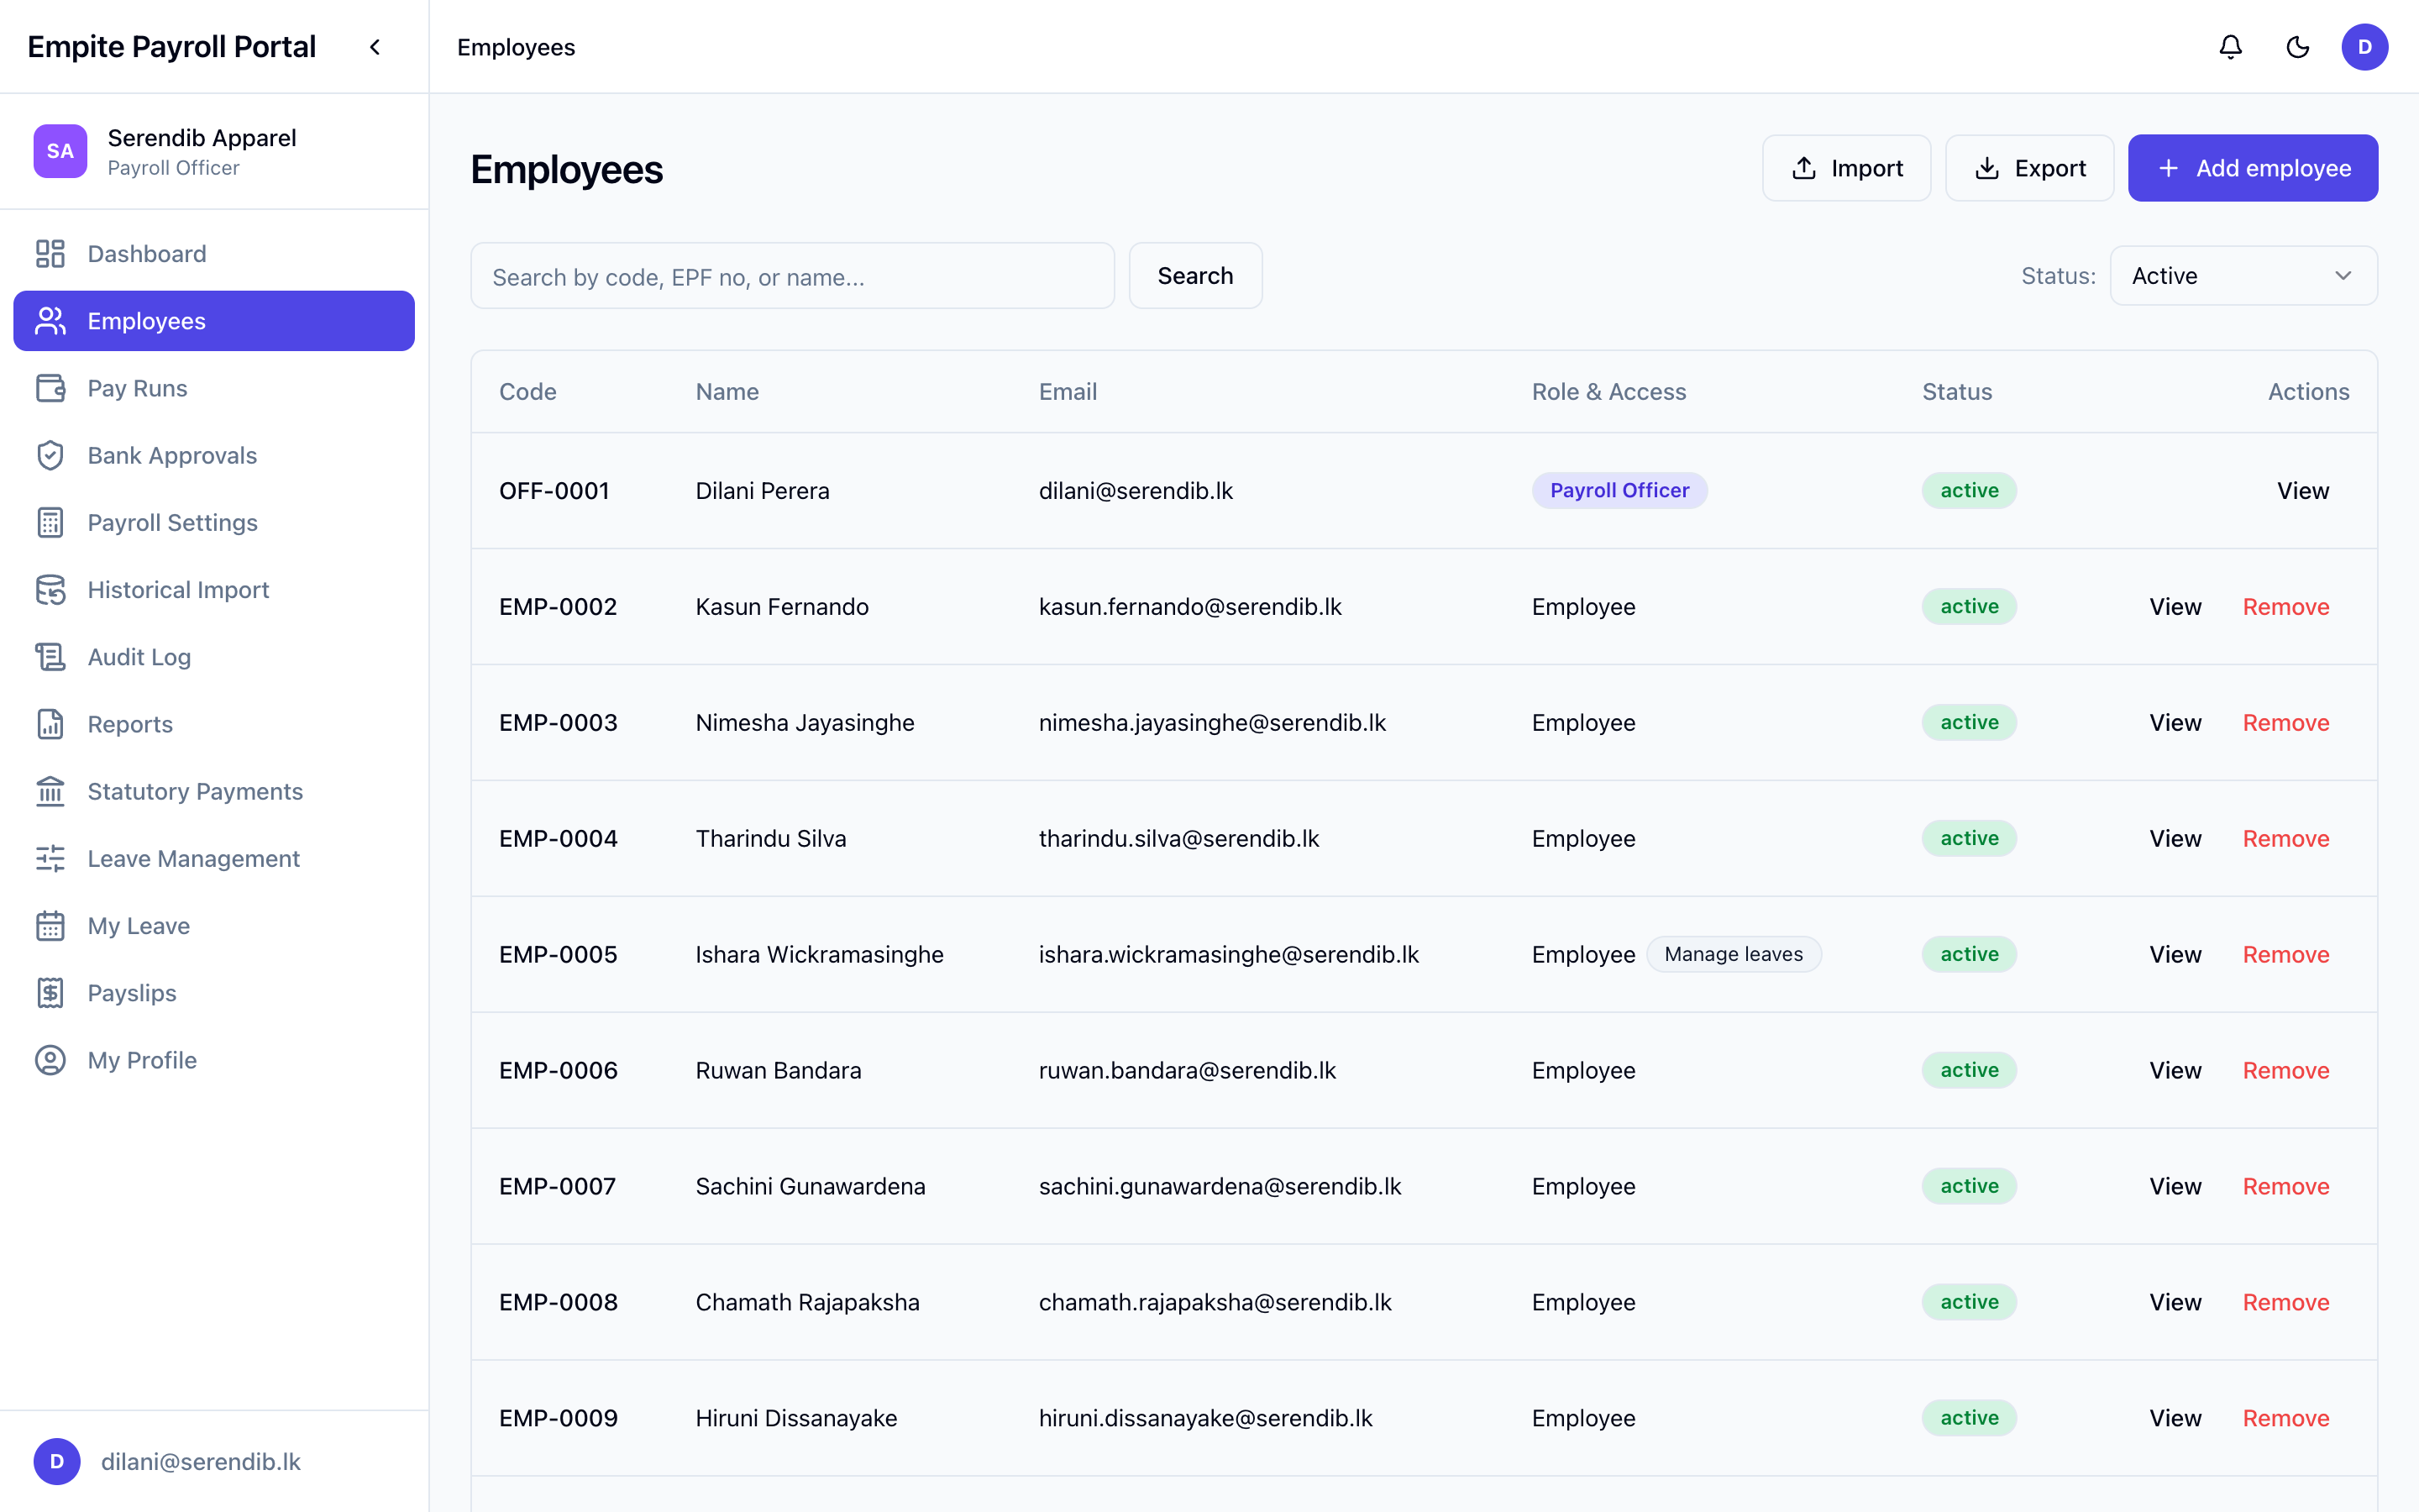Click the Search button
This screenshot has width=2419, height=1512.
pos(1195,276)
